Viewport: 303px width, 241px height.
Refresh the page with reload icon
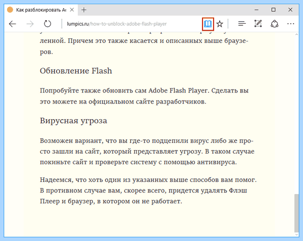pos(47,24)
